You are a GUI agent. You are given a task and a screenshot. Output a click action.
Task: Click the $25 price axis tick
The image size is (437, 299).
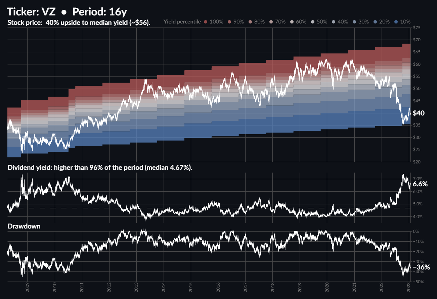tap(417, 150)
